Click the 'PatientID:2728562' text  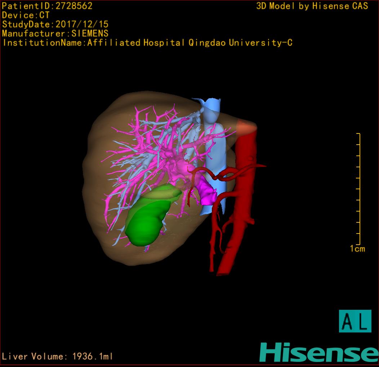point(47,6)
